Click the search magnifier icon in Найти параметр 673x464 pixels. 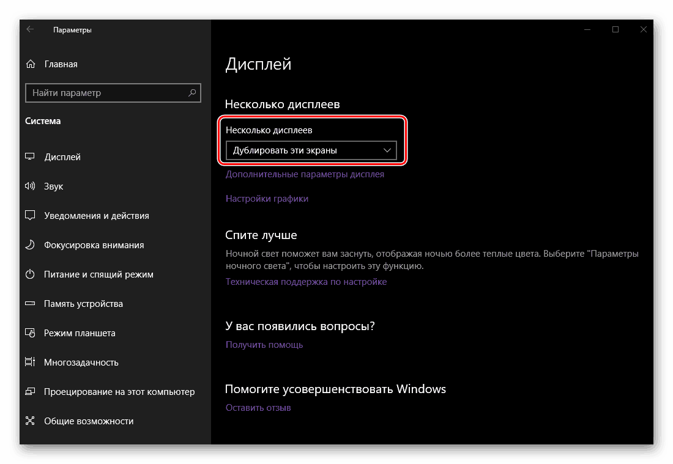[192, 93]
